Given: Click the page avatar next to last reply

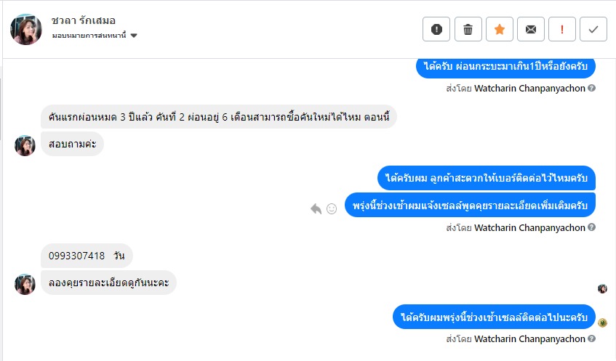Looking at the screenshot, I should click(x=602, y=323).
